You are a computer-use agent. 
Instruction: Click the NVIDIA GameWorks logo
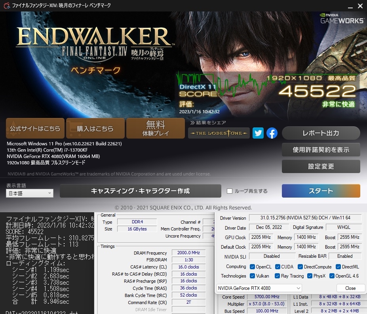[342, 19]
